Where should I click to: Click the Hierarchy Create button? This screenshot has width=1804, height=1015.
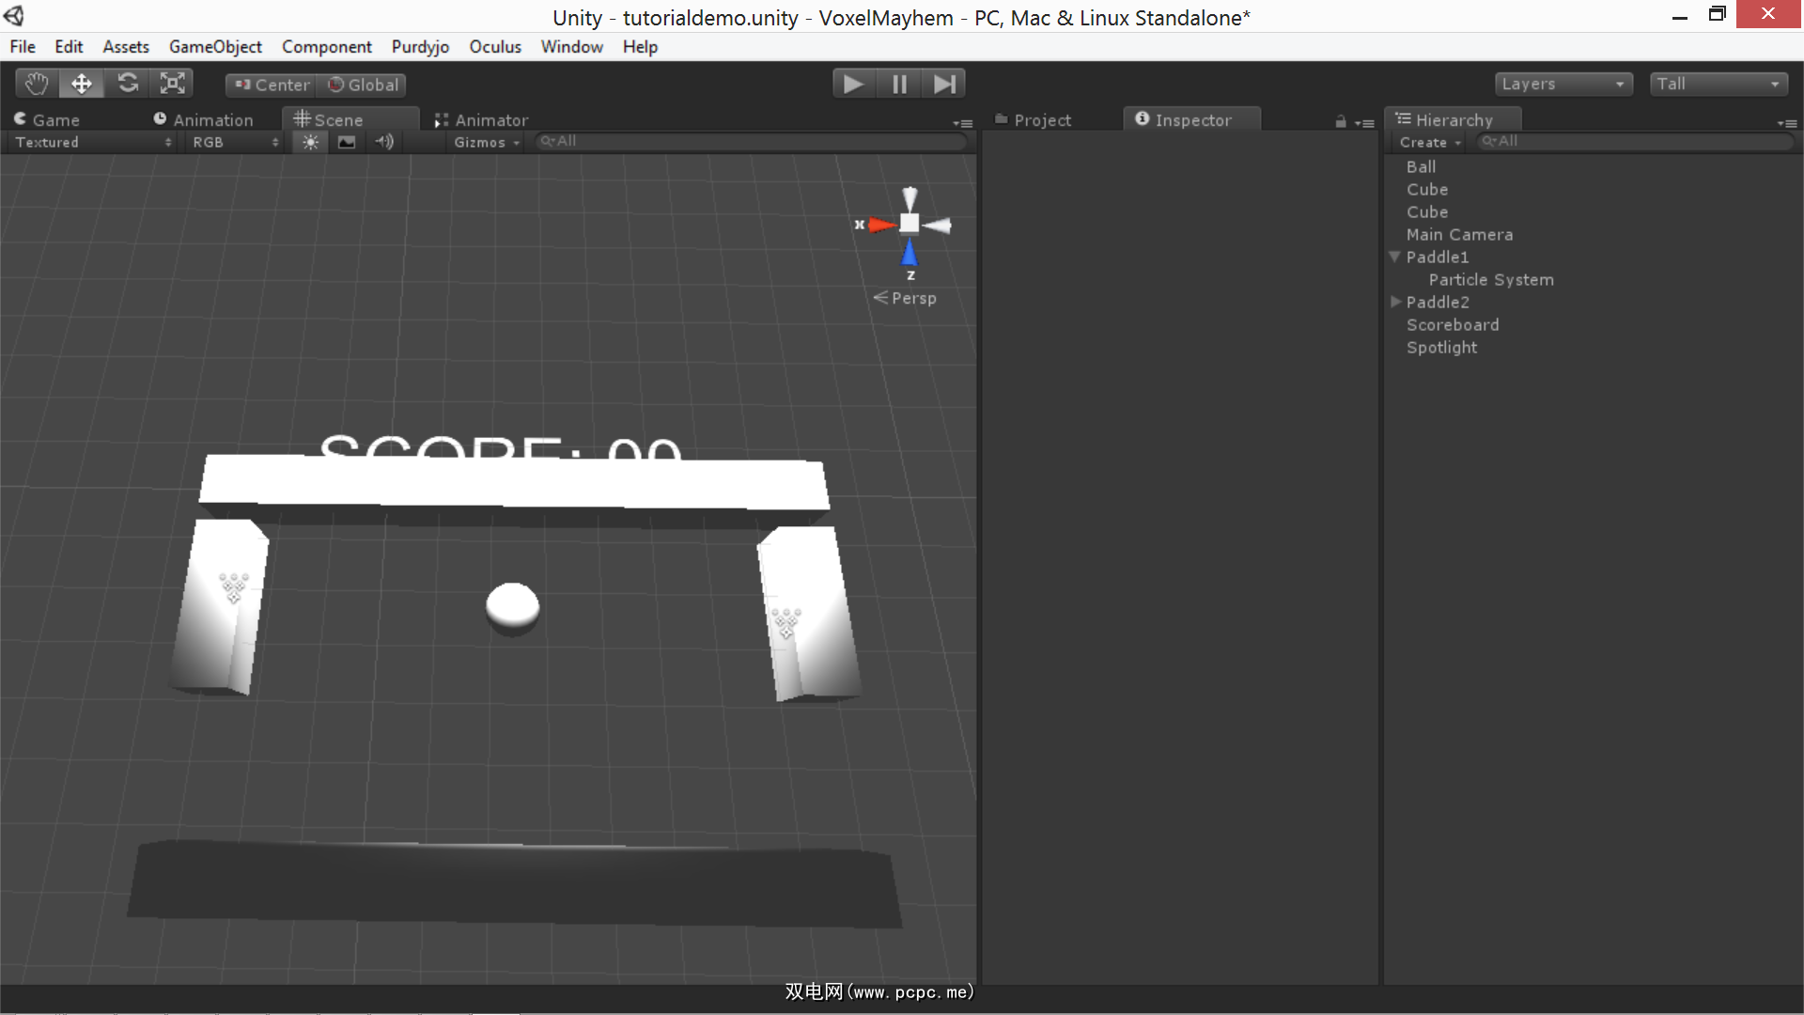(1429, 142)
